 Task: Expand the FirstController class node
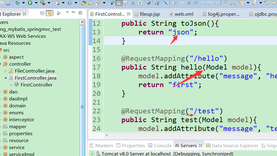click(11, 85)
